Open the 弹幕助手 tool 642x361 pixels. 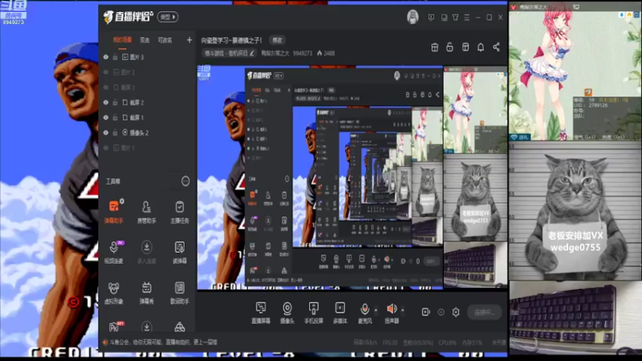tap(114, 211)
